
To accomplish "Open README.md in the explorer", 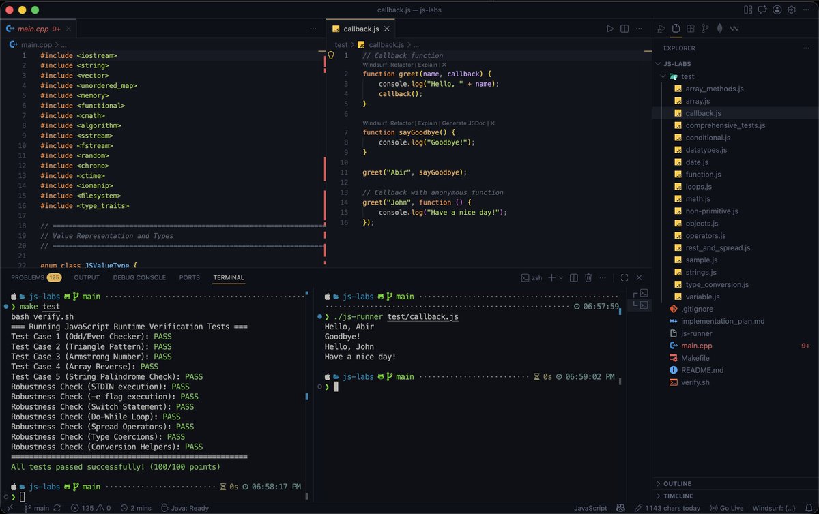I will (734, 370).
